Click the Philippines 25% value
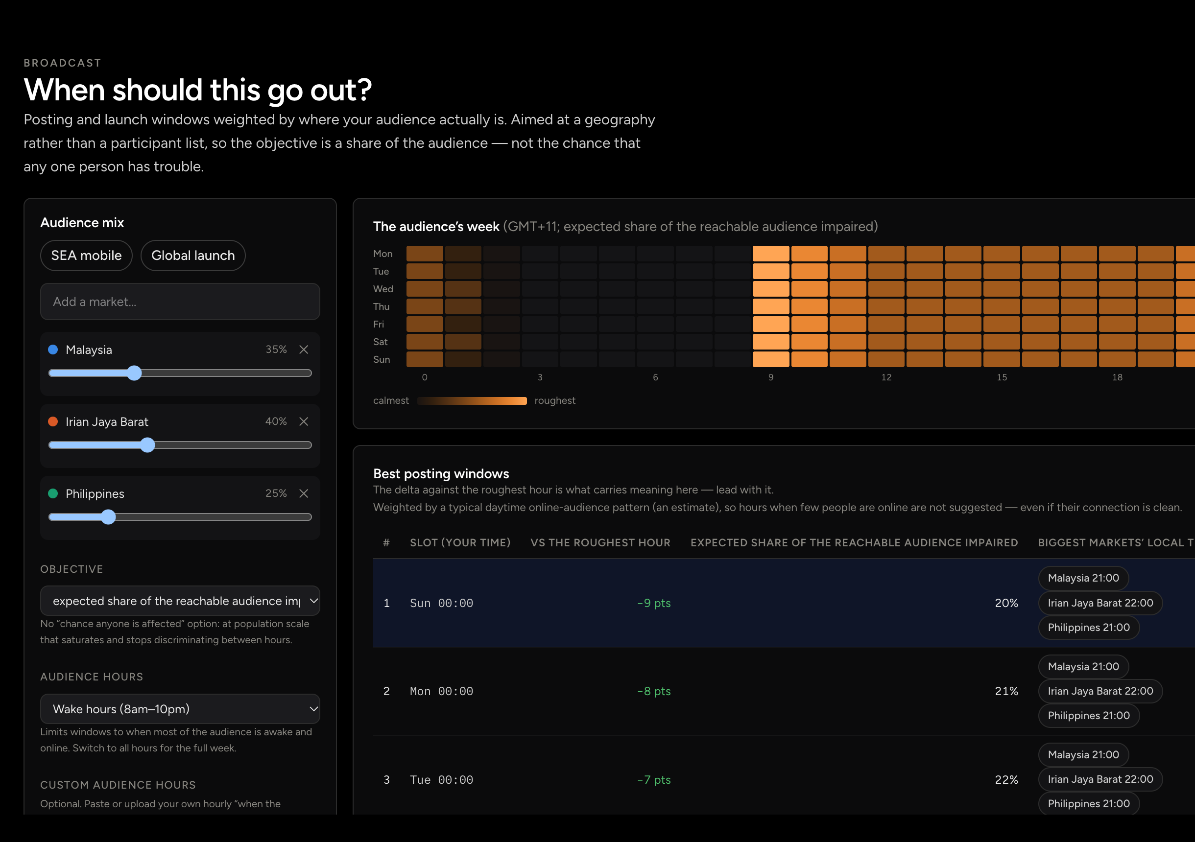 [276, 493]
